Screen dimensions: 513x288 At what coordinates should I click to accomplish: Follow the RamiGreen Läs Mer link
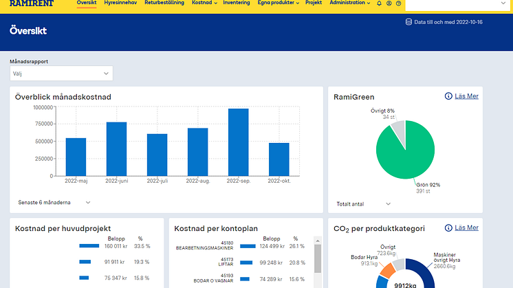(x=466, y=96)
